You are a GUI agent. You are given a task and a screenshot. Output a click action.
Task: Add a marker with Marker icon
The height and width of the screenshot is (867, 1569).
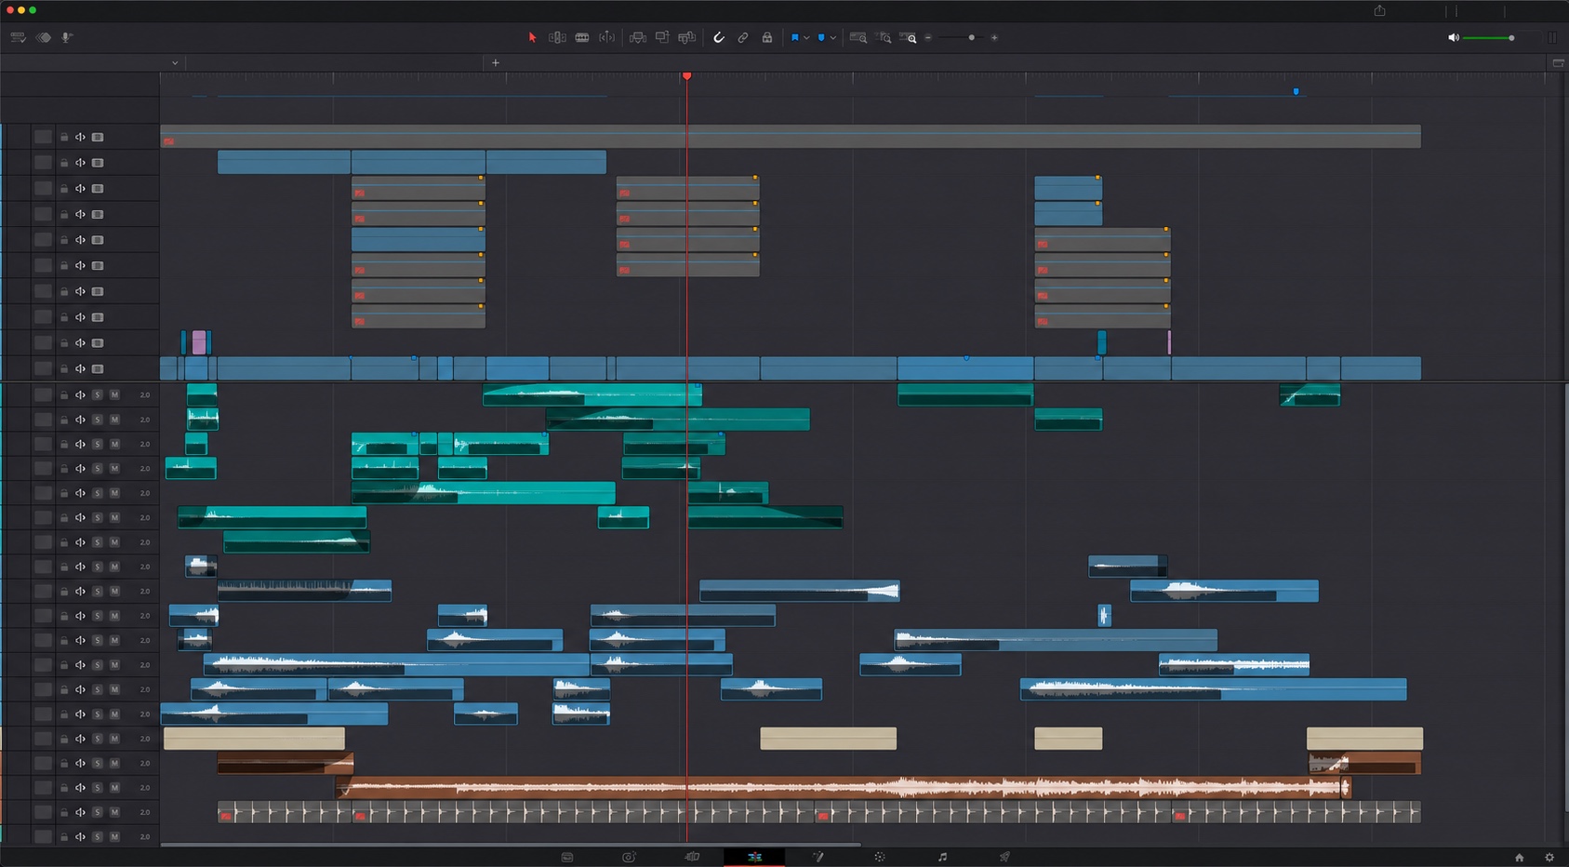point(820,37)
